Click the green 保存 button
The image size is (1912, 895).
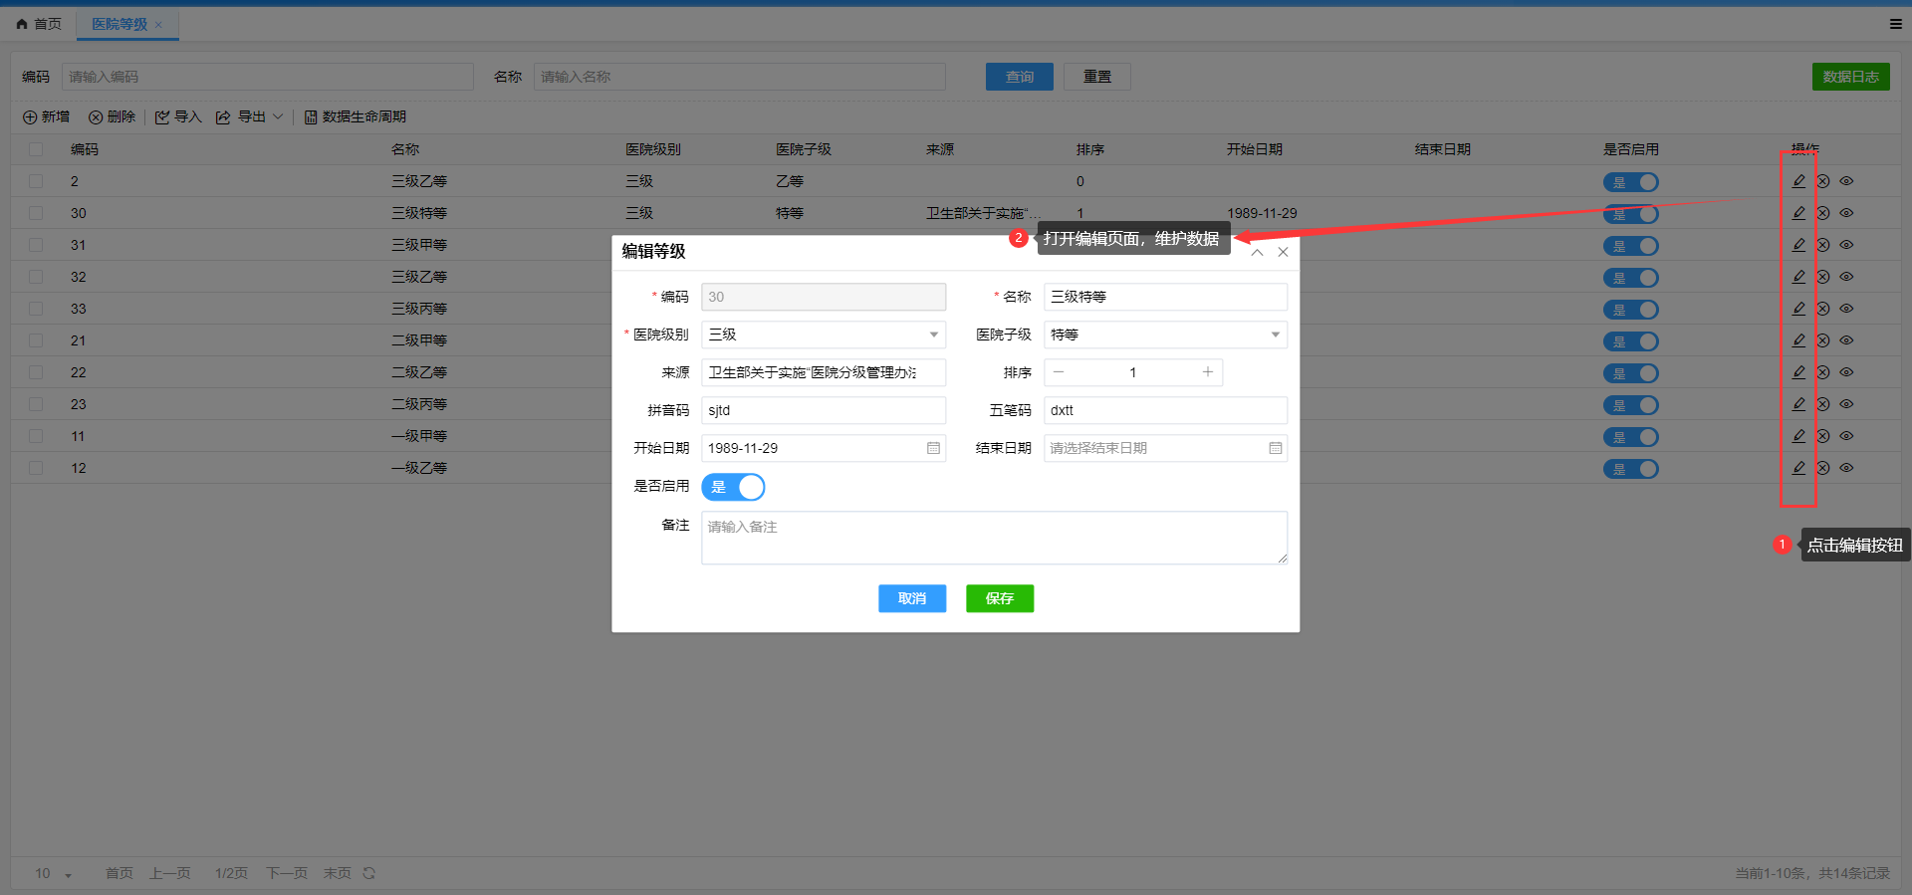(x=999, y=598)
